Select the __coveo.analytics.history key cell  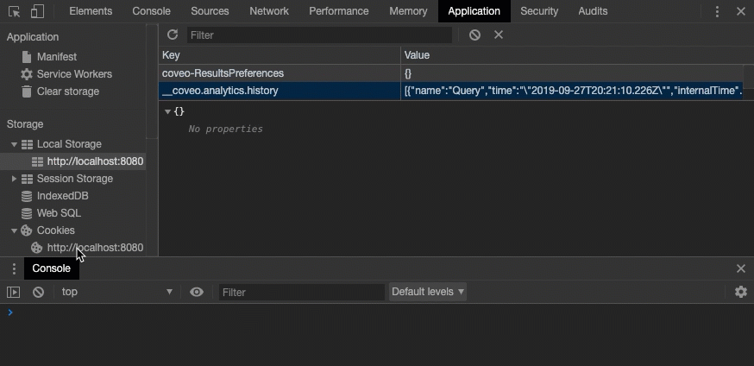coord(280,91)
